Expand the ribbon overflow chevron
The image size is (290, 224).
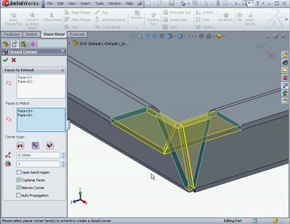tap(286, 19)
